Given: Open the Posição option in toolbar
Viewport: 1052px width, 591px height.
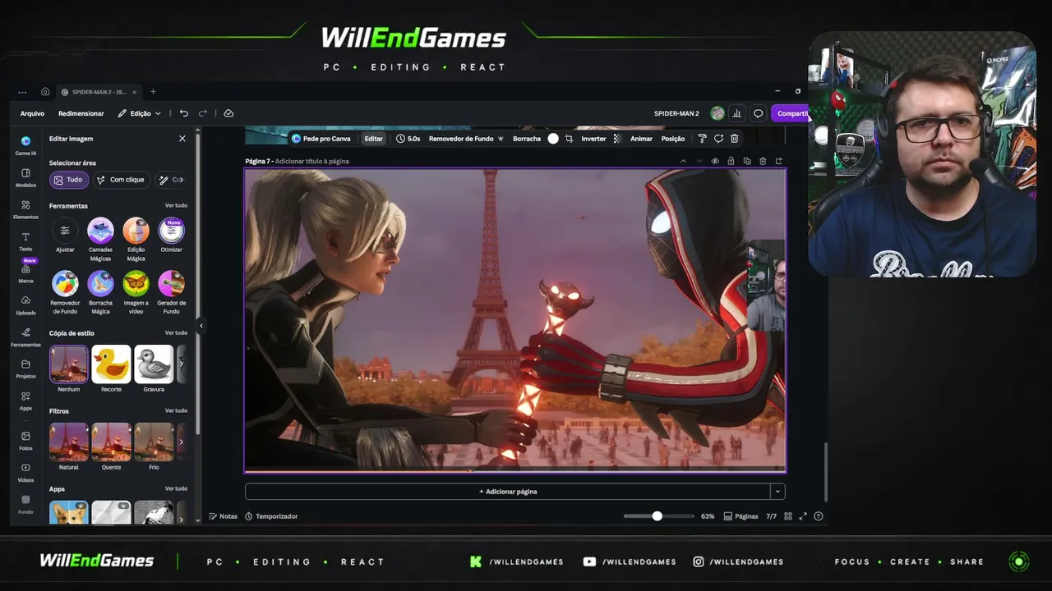Looking at the screenshot, I should pos(673,139).
